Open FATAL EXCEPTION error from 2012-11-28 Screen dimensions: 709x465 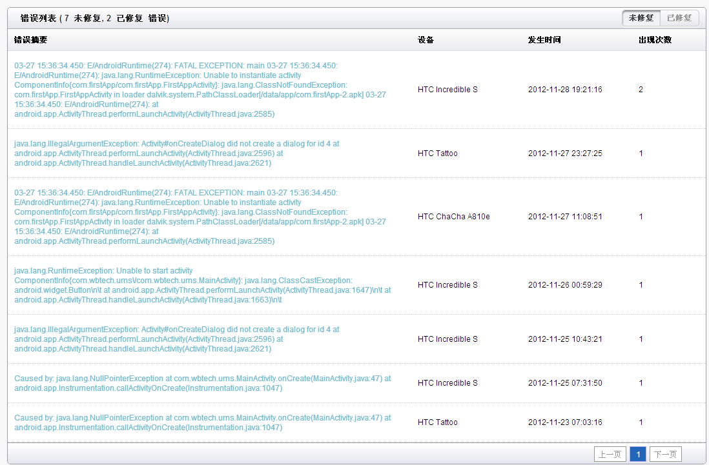coord(200,90)
